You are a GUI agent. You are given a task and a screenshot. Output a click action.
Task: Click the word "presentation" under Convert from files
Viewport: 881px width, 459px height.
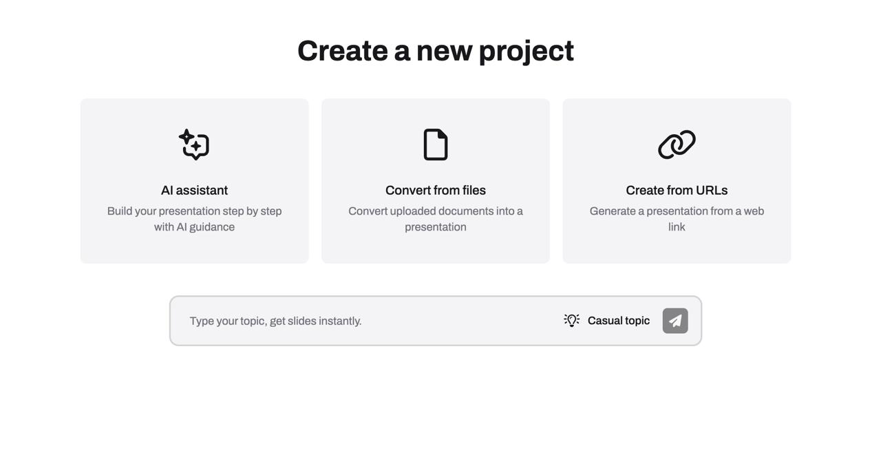click(x=436, y=227)
